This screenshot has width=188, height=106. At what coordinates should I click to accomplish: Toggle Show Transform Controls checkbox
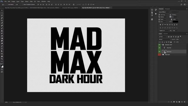coord(23,5)
